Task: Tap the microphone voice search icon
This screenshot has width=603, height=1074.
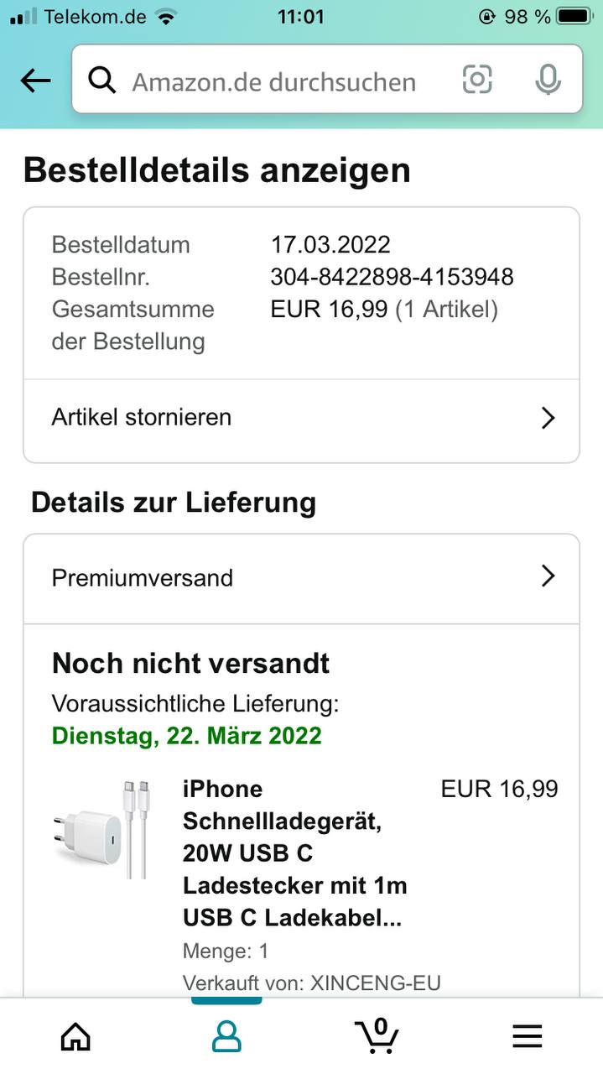Action: pos(548,80)
